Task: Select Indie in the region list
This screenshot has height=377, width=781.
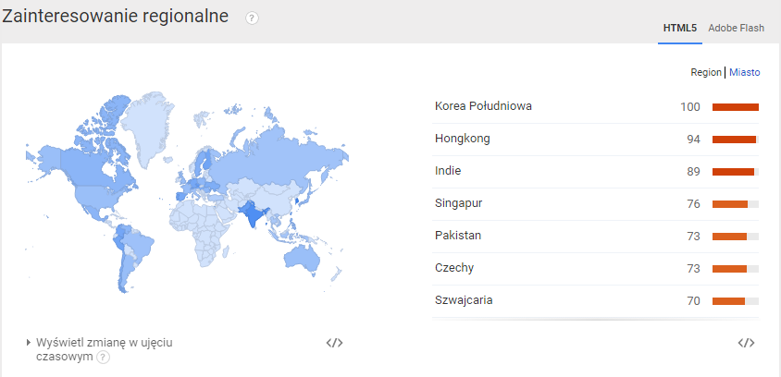Action: (448, 171)
